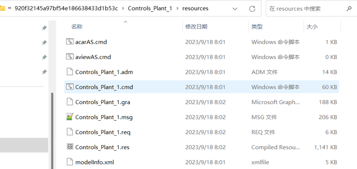Click the 在 resources 中搜索 search field
The width and height of the screenshot is (357, 169).
coord(306,9)
